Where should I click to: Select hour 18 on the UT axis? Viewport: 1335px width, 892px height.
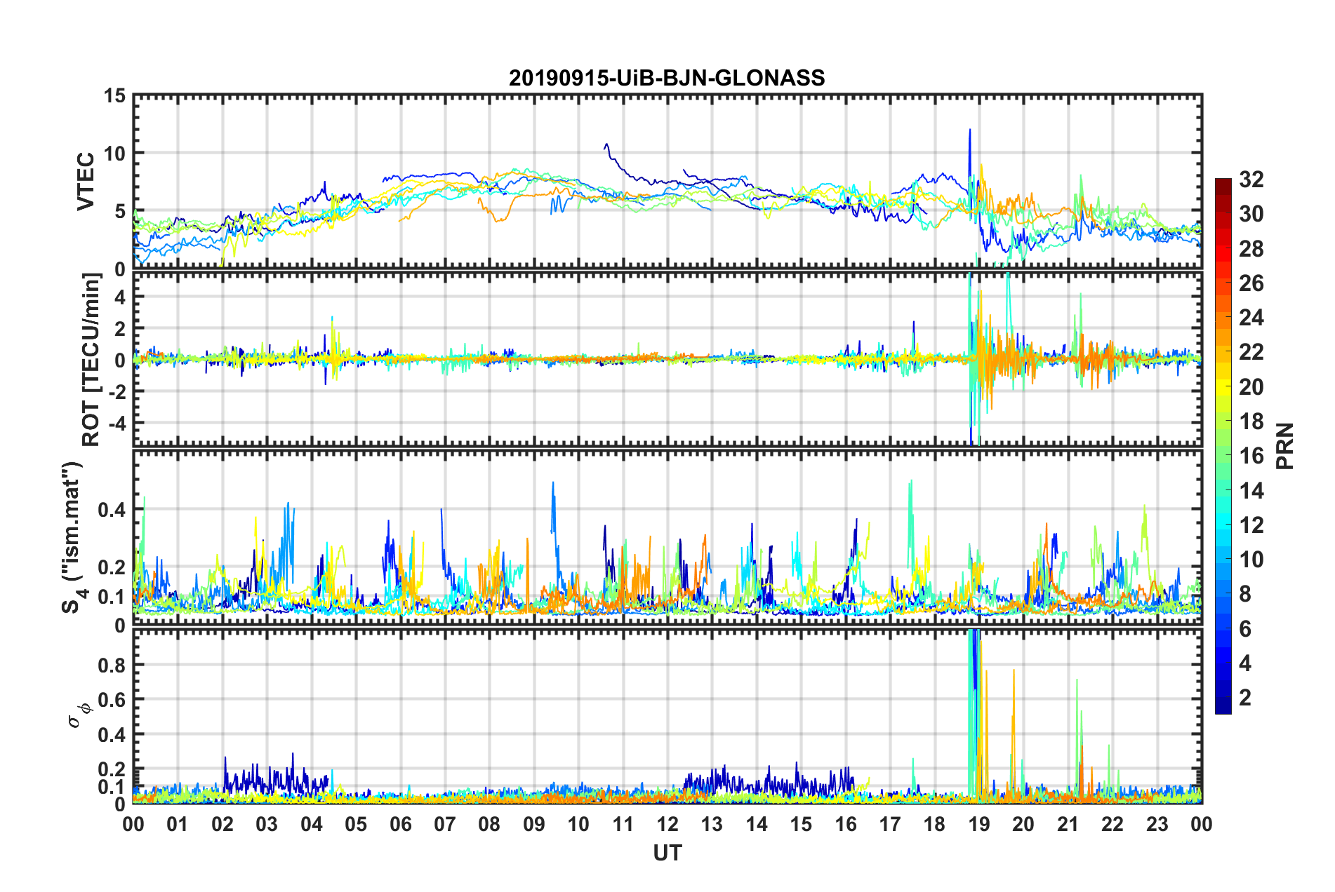pos(934,824)
